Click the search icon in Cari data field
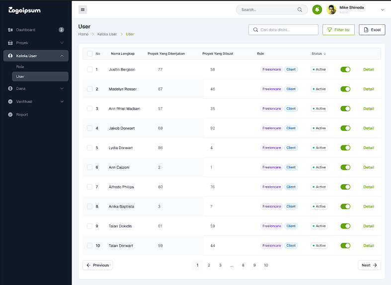391x285 pixels. click(x=255, y=30)
